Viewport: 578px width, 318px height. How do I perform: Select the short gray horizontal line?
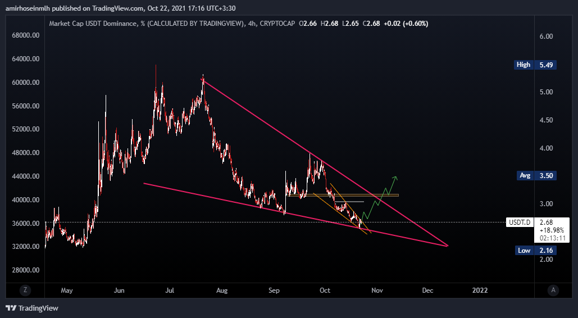coord(349,202)
